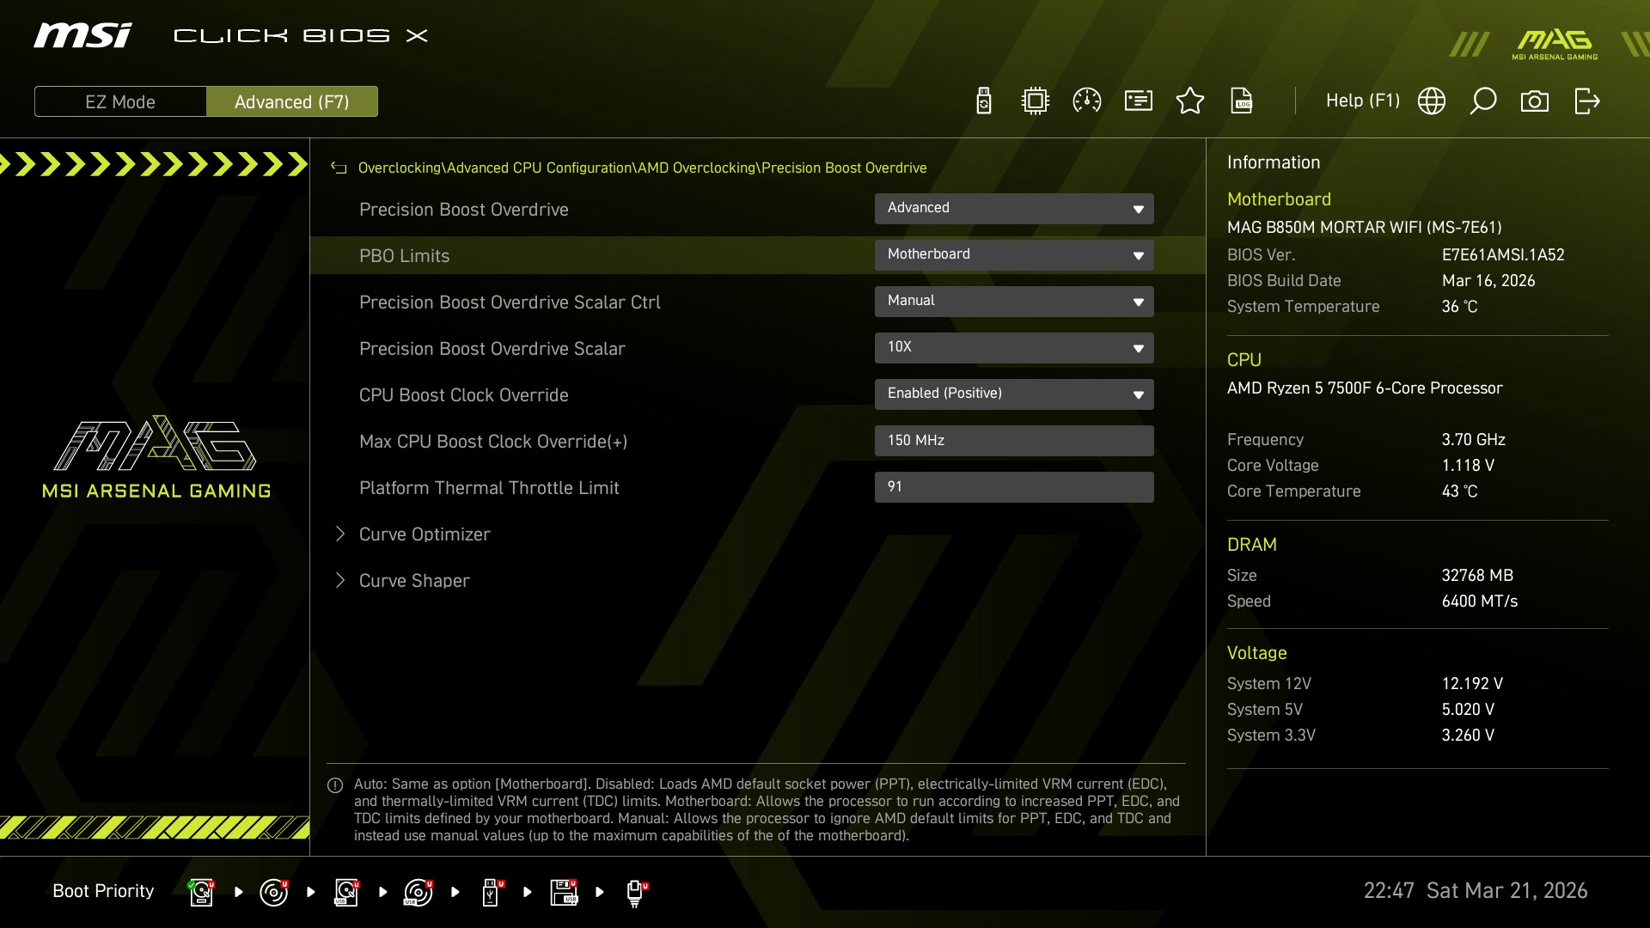Click the System 3.3V value 3.260 V
1650x928 pixels.
pos(1468,736)
